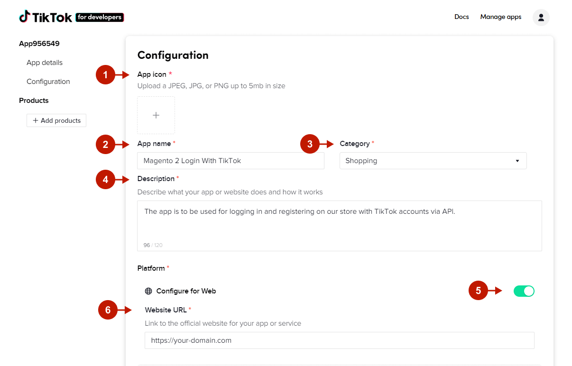Viewport: 572px width, 366px height.
Task: Click 'Link to the official website' hint text
Action: pyautogui.click(x=223, y=323)
